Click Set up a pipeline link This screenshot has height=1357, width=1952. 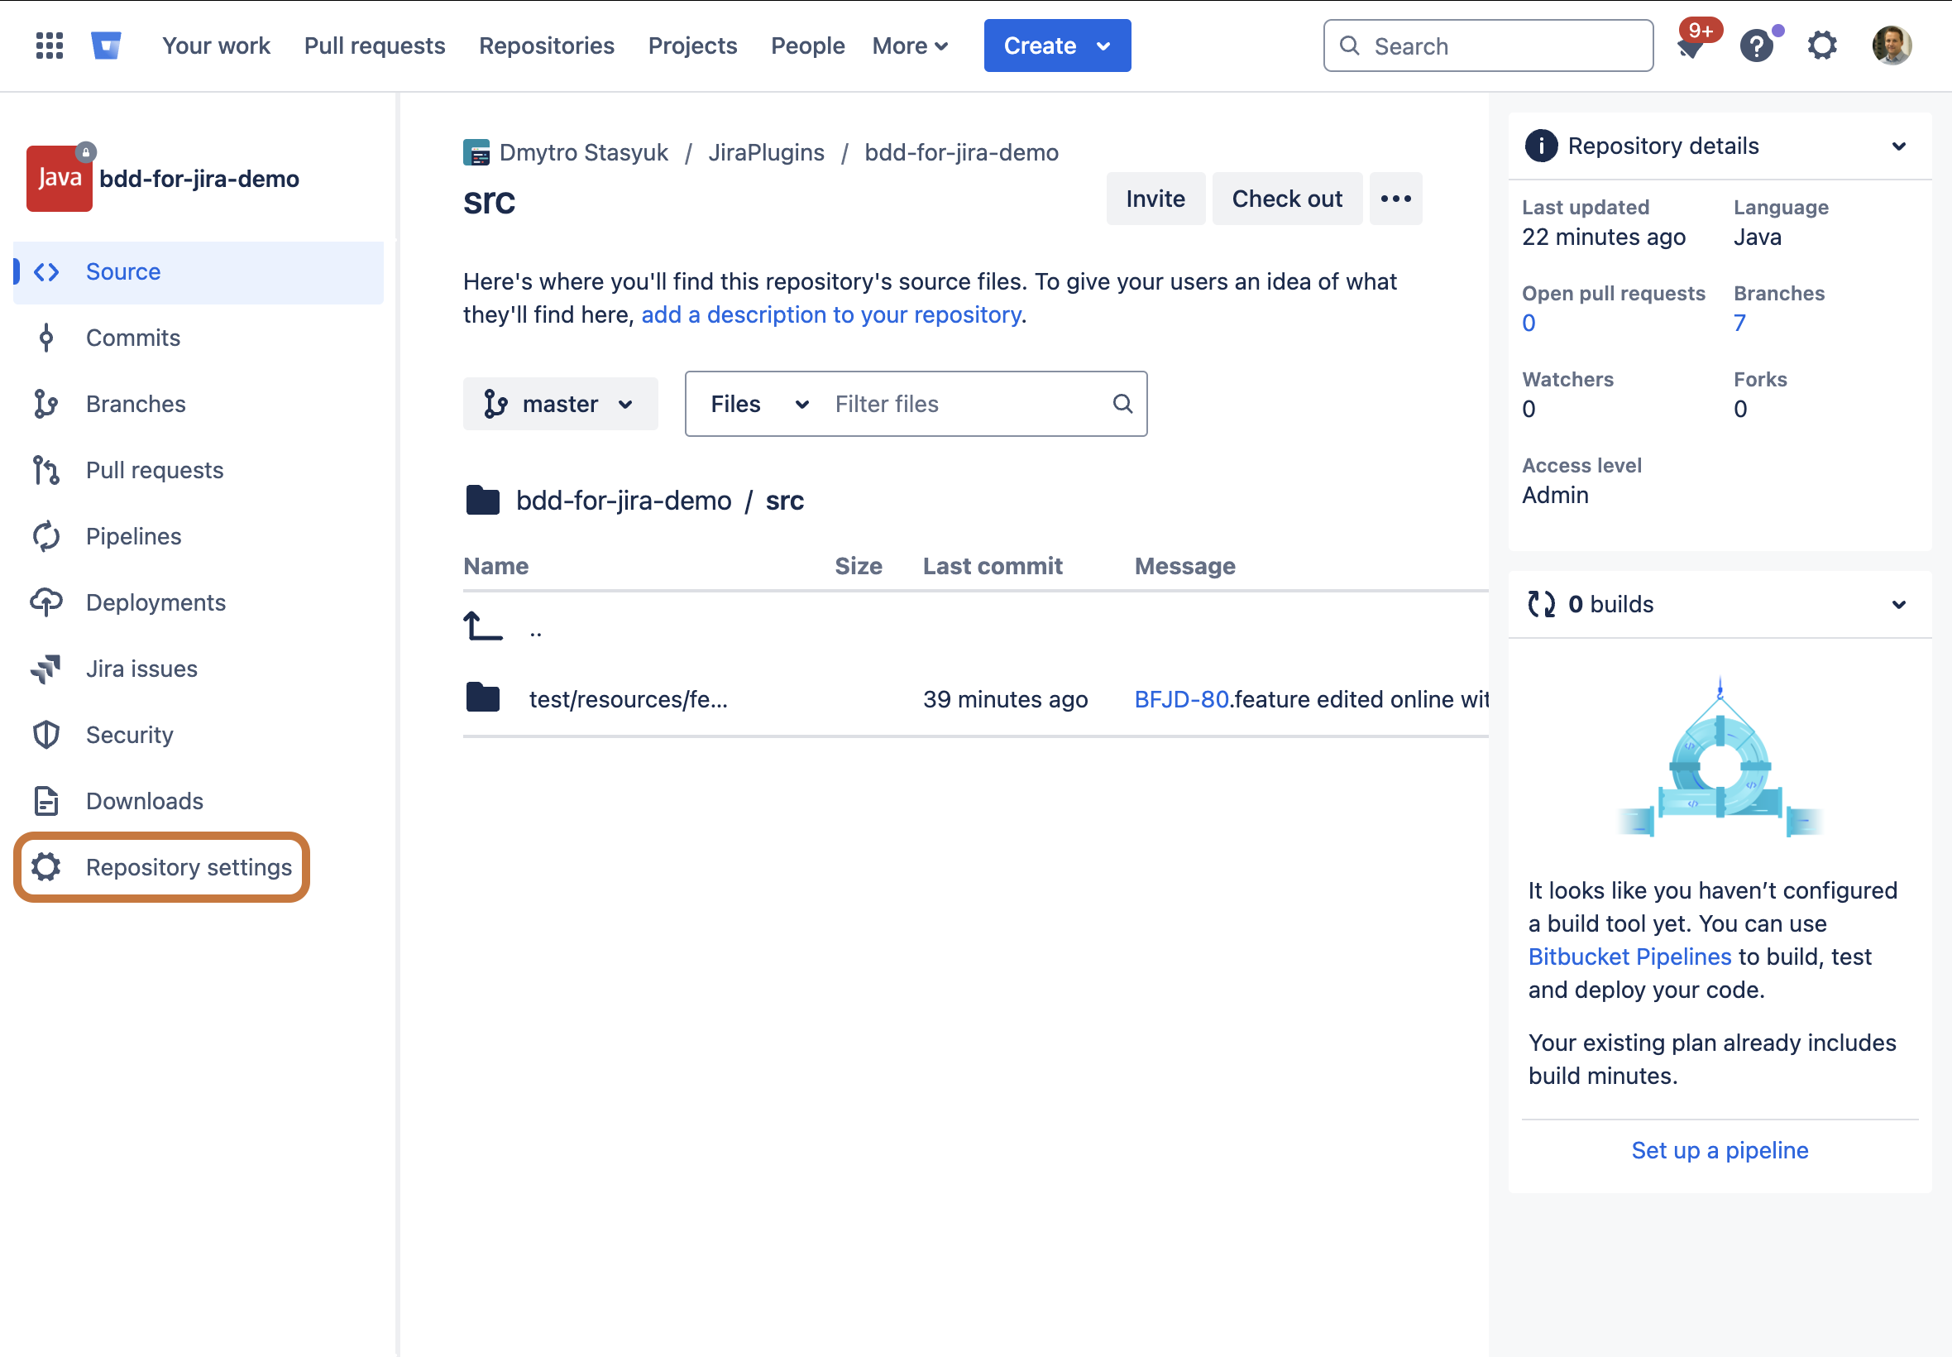click(1719, 1150)
